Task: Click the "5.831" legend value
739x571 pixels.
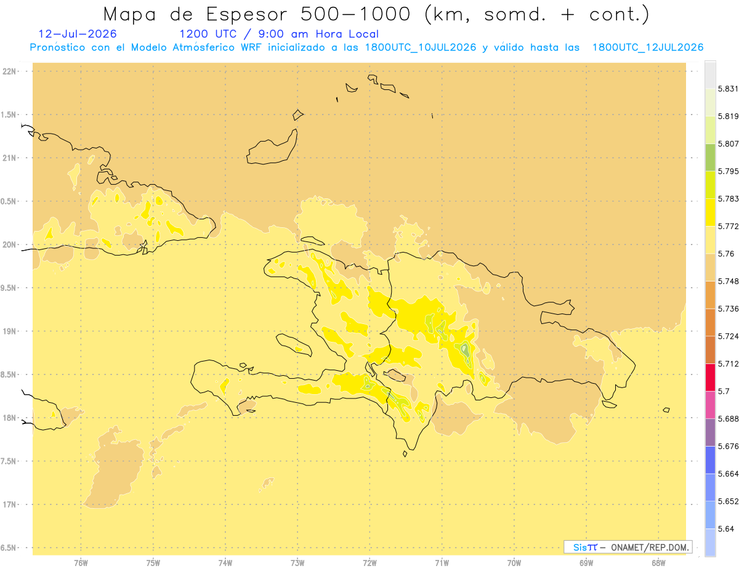Action: (x=729, y=89)
